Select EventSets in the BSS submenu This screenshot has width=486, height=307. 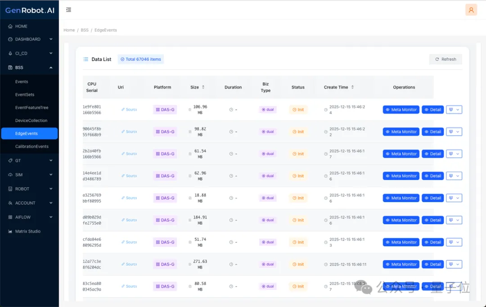pyautogui.click(x=25, y=95)
